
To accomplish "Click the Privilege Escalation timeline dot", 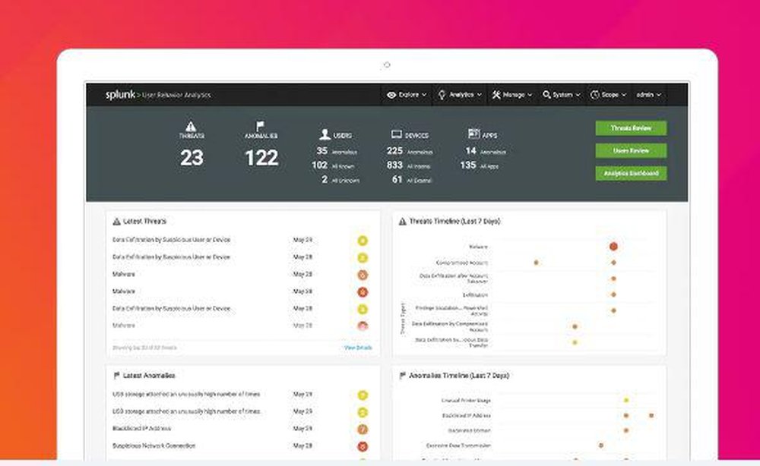I will (x=613, y=310).
